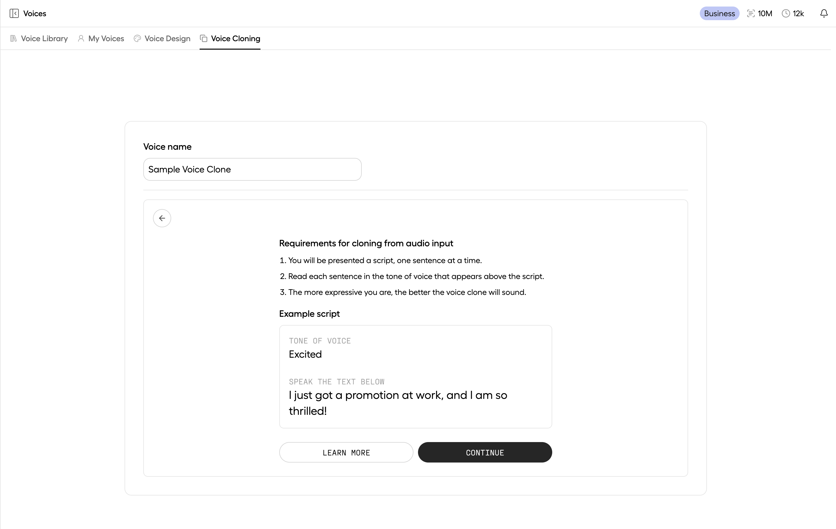
Task: Click the Voice Library books icon
Action: [14, 39]
